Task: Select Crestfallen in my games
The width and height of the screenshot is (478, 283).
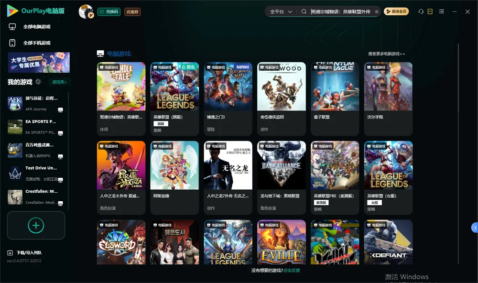Action: tap(35, 197)
